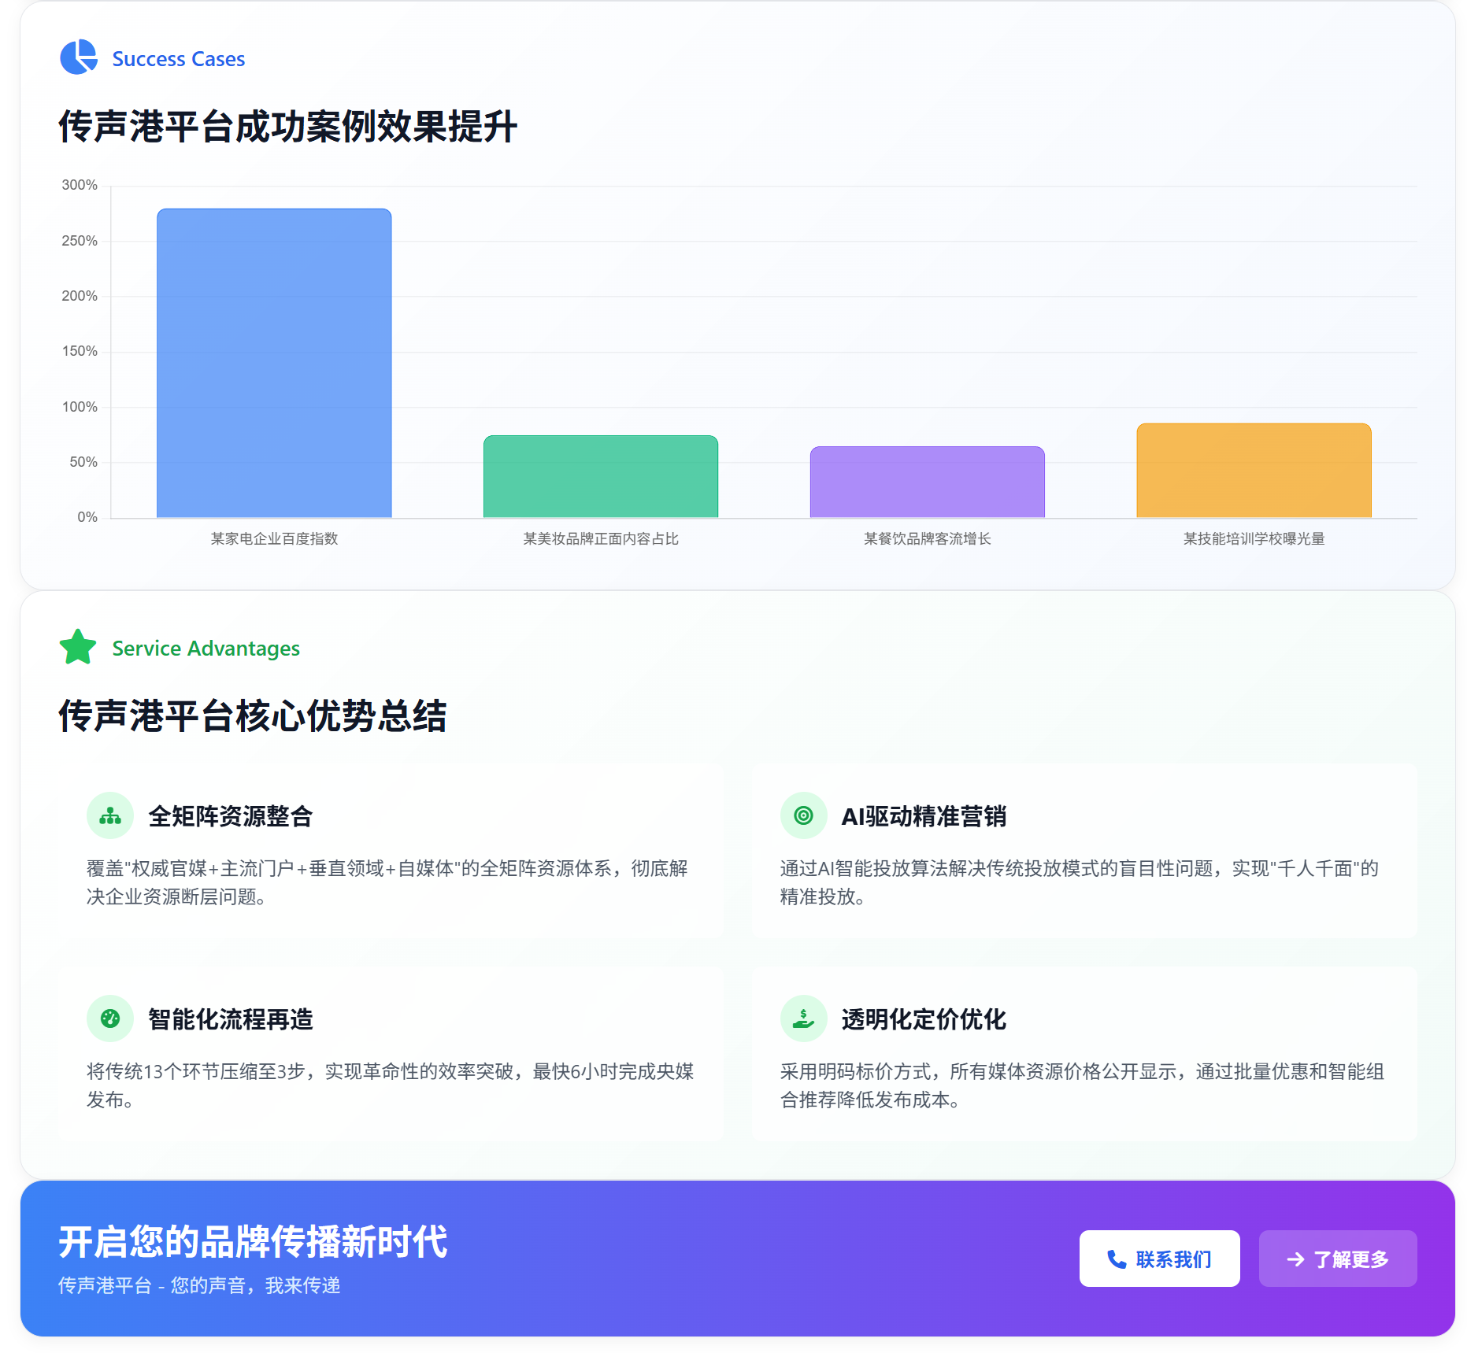The height and width of the screenshot is (1353, 1467).
Task: Select the 全矩阵资源整合 card title
Action: coord(231,816)
